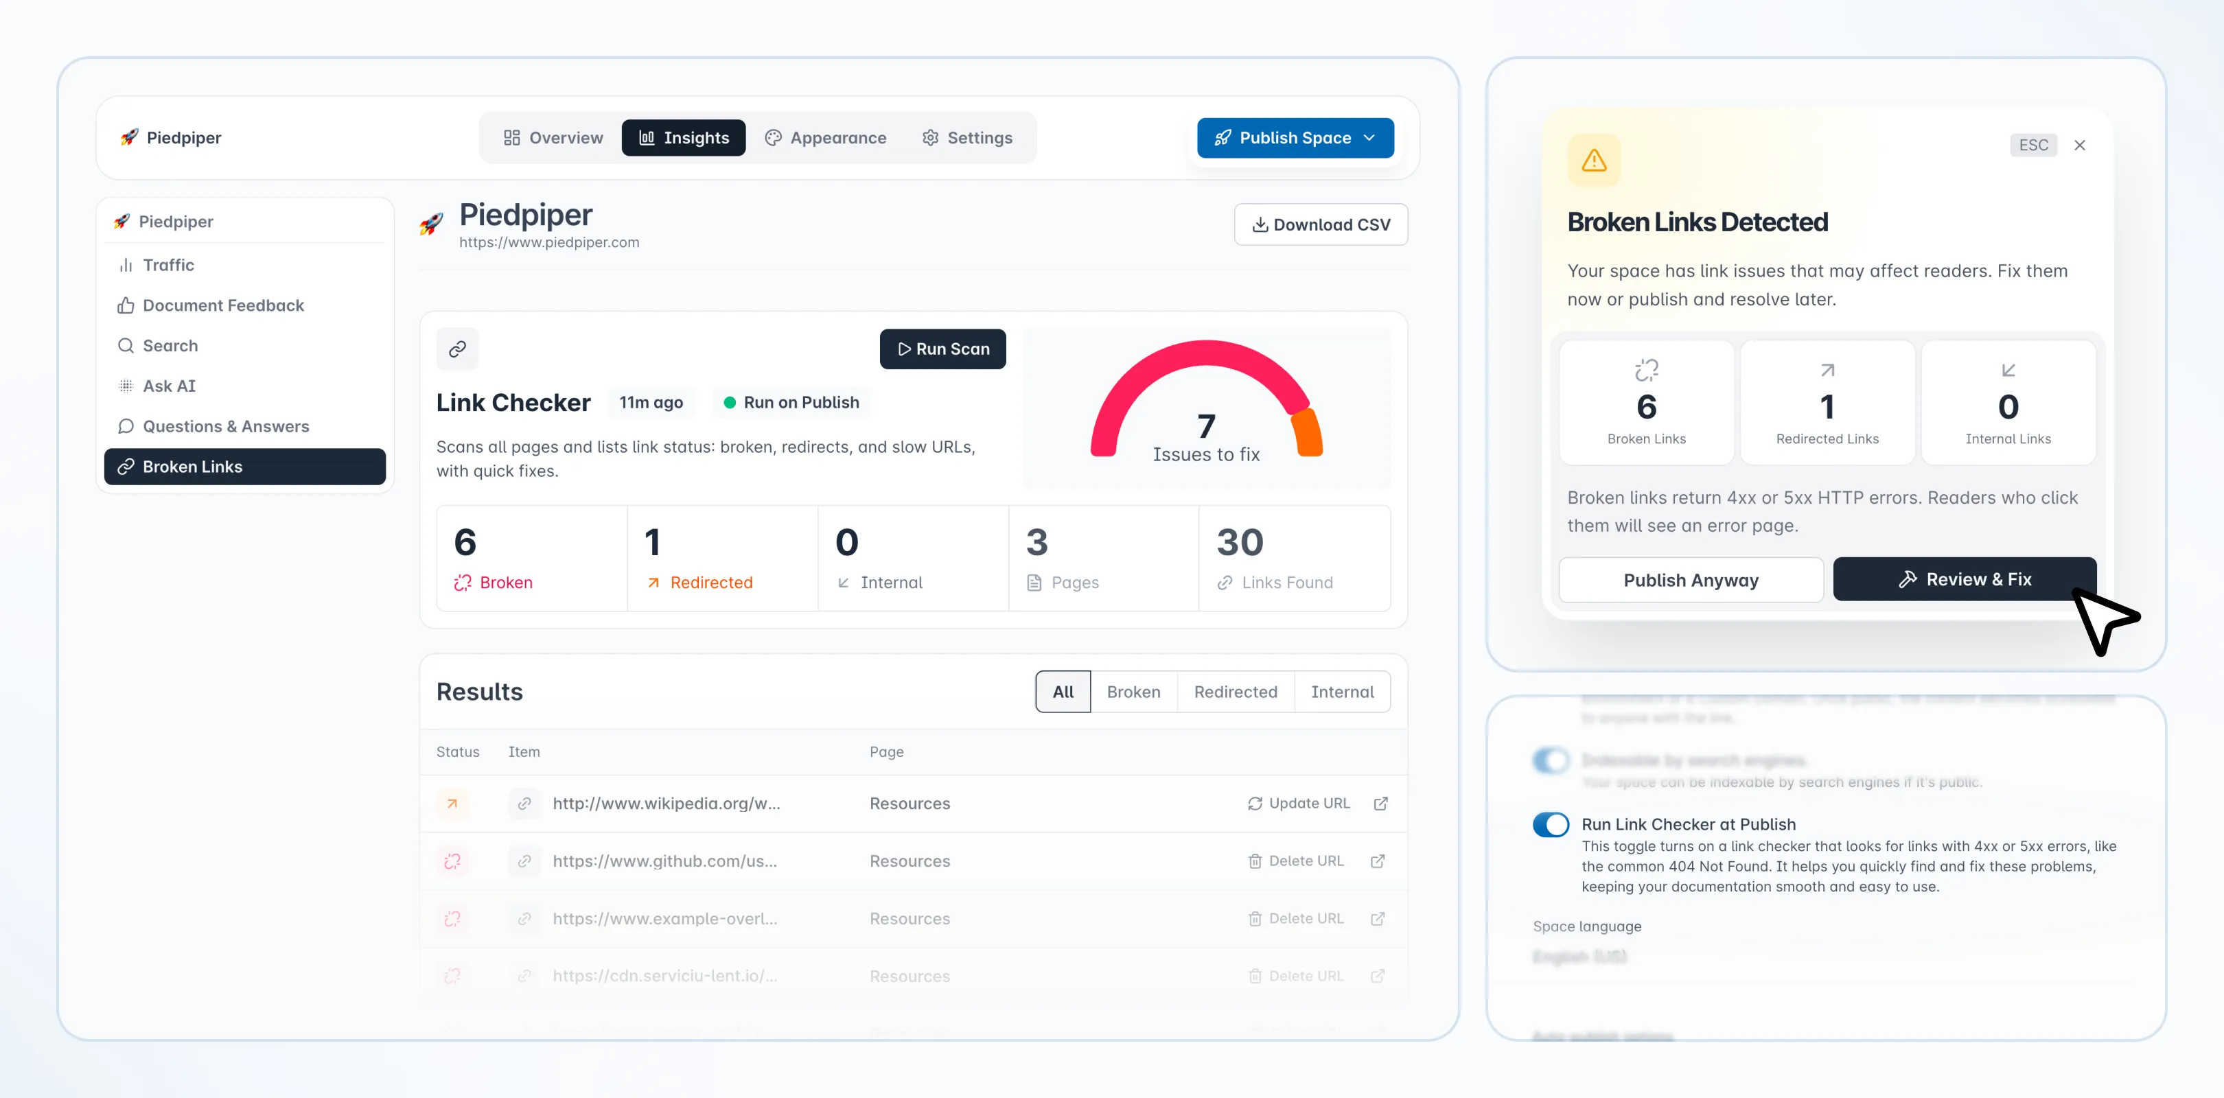
Task: Start a new link scan with Run Scan
Action: [942, 349]
